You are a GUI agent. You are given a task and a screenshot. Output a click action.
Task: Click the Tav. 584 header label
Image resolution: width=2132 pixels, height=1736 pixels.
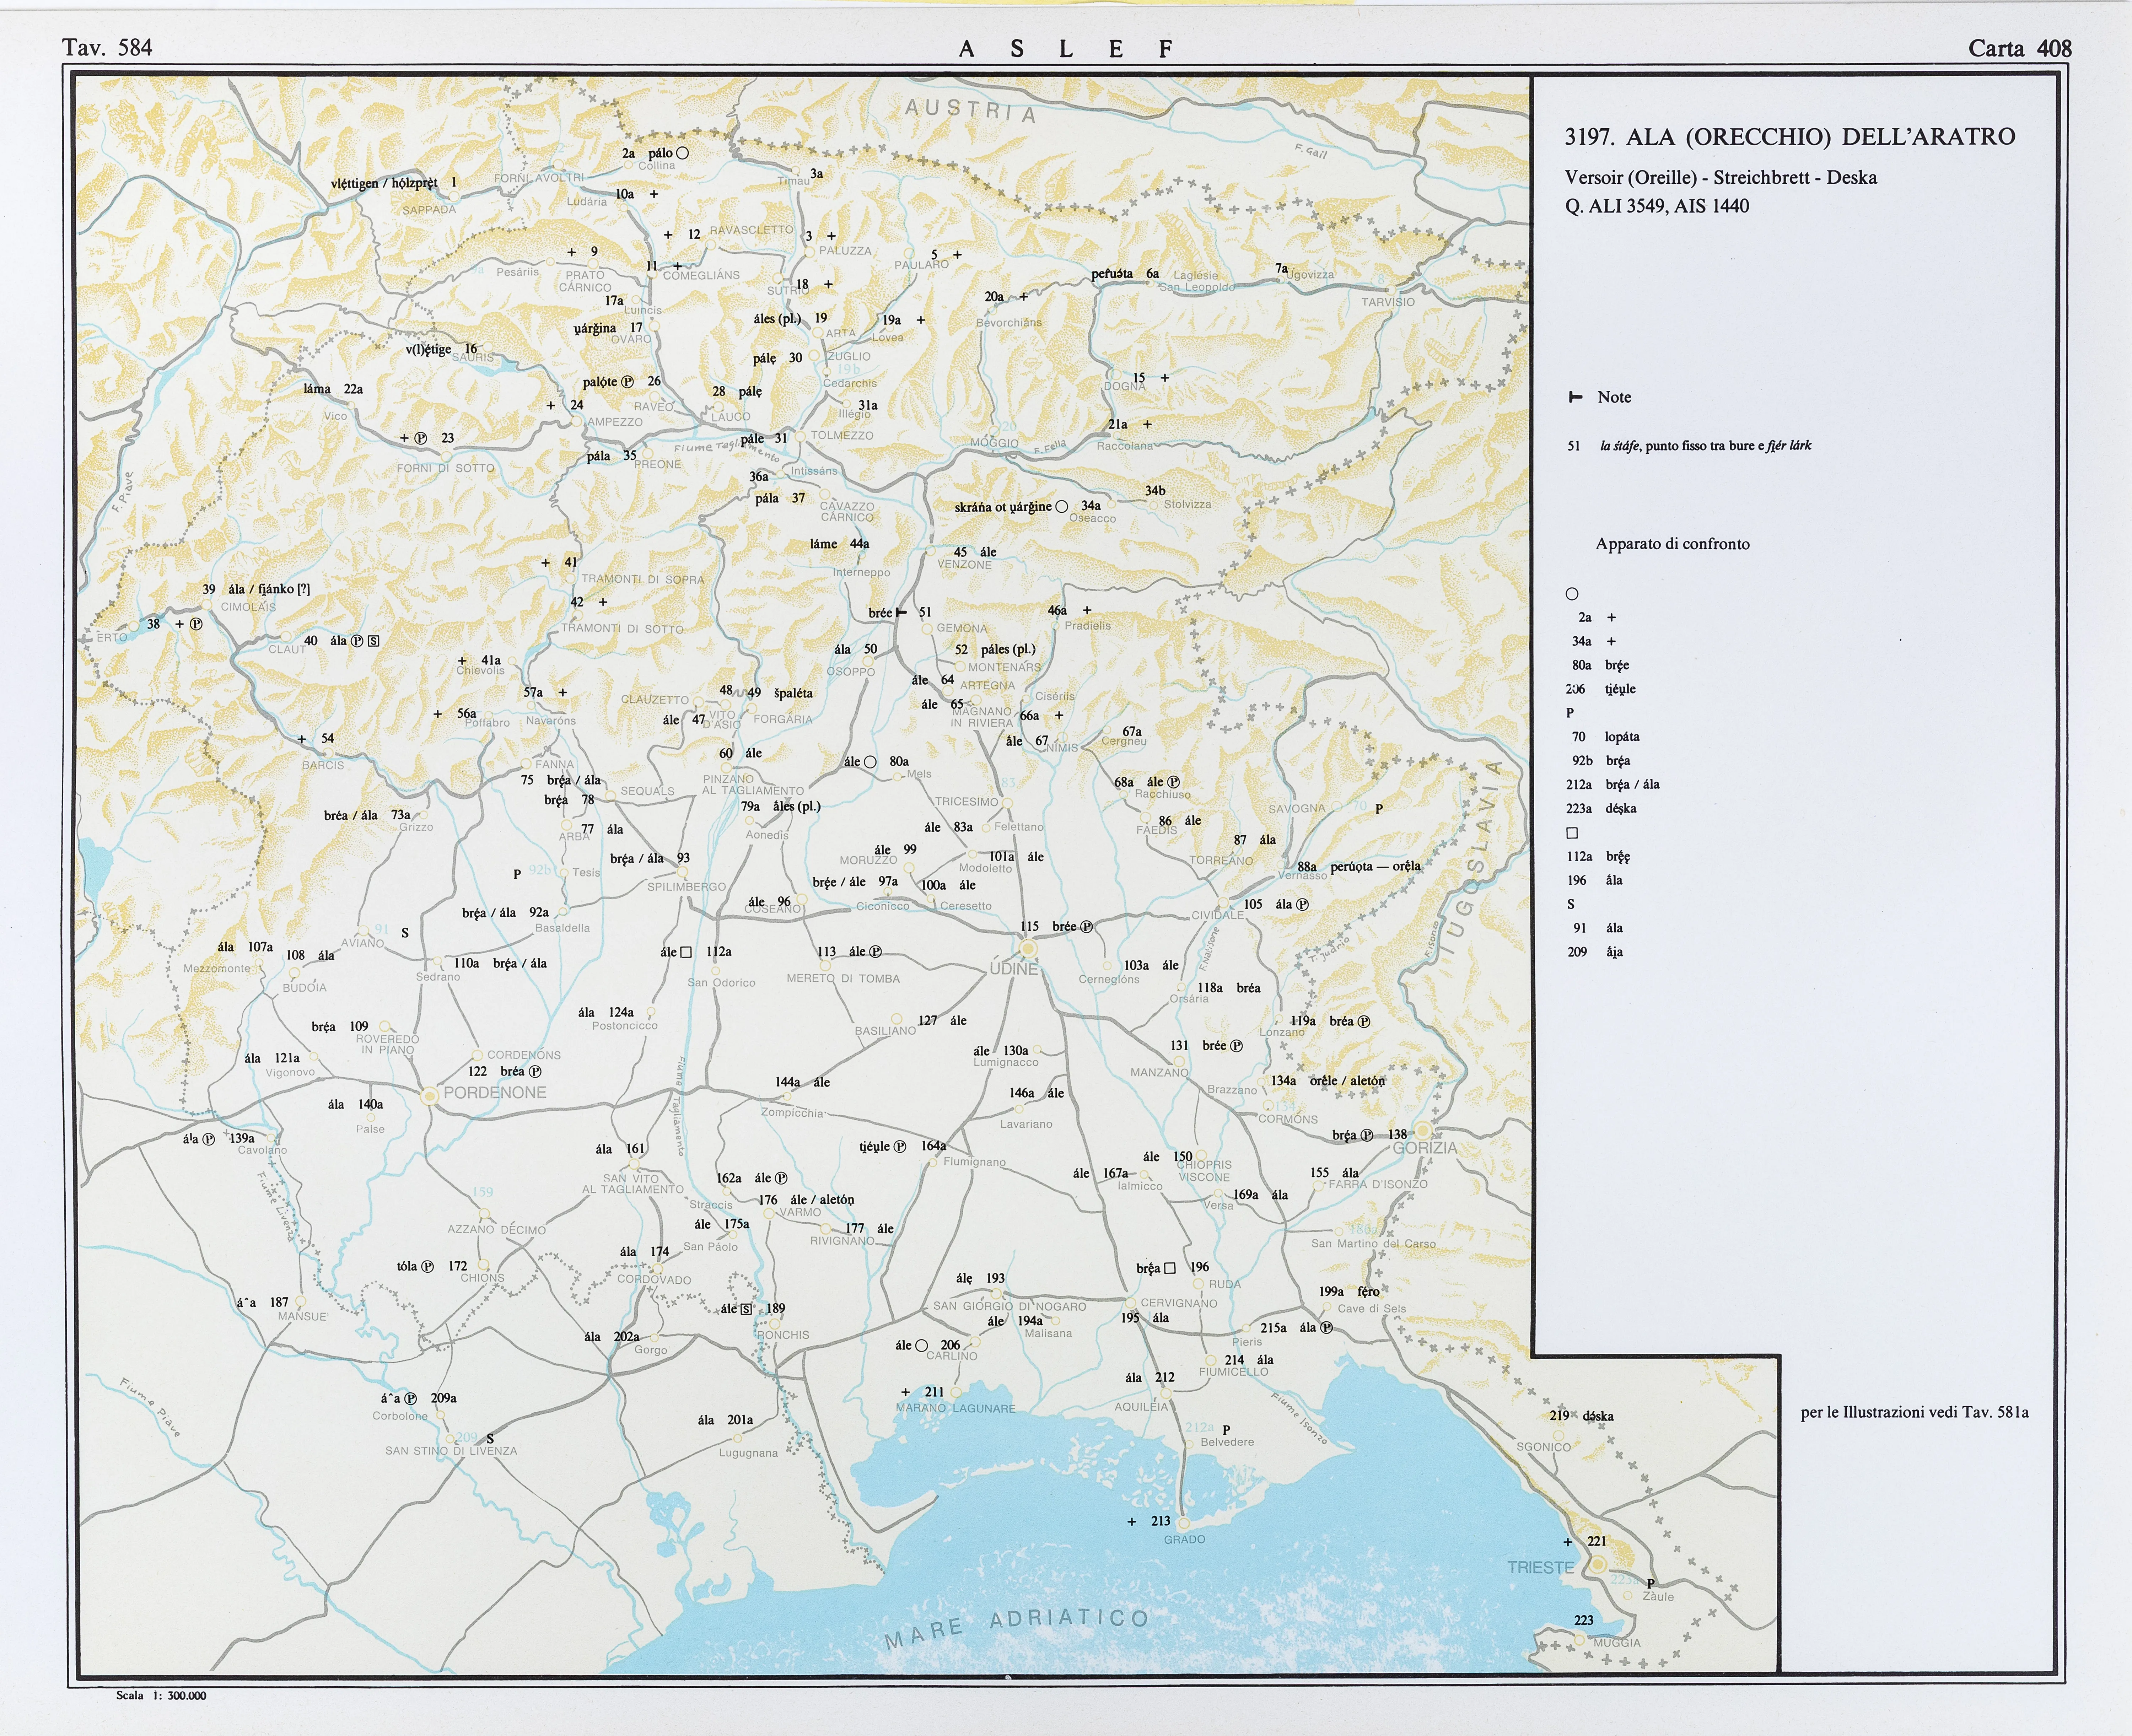(107, 47)
